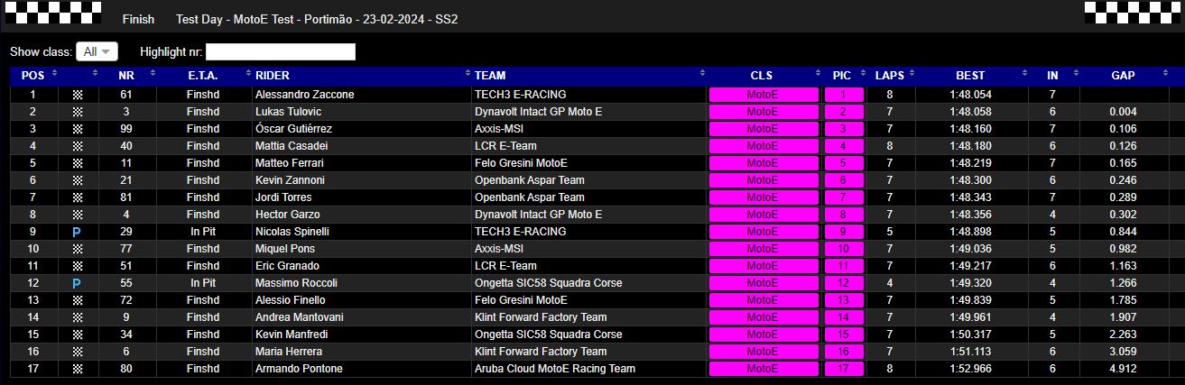The width and height of the screenshot is (1185, 385).
Task: Open the Show class dropdown
Action: (x=97, y=51)
